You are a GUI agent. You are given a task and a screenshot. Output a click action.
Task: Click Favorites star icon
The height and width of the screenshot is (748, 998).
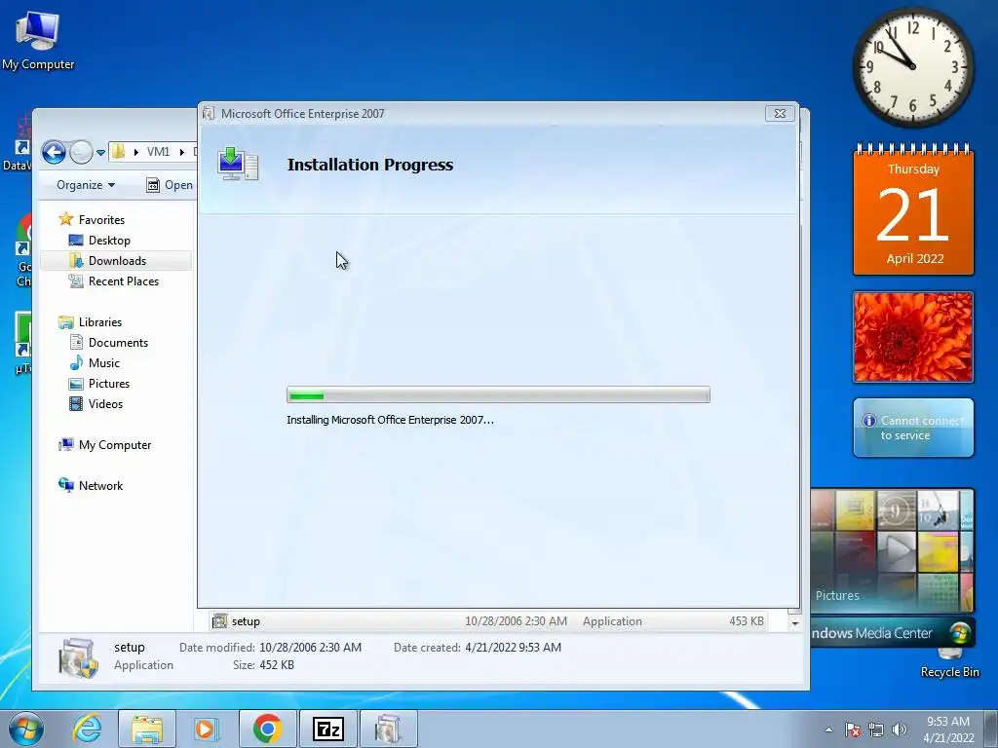point(66,219)
